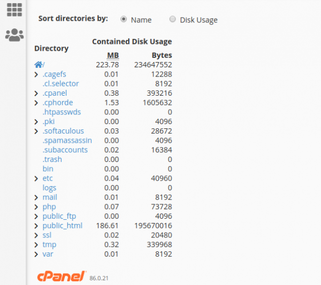Expand the .cagefs directory

[x=36, y=74]
